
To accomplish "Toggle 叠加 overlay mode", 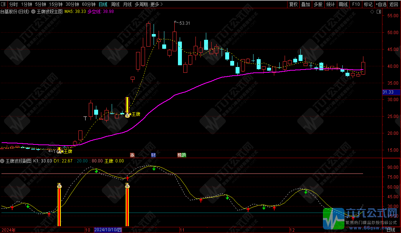I will [305, 4].
